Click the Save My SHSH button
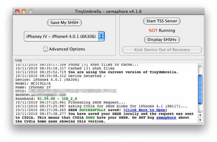This screenshot has width=217, height=142. tap(64, 22)
